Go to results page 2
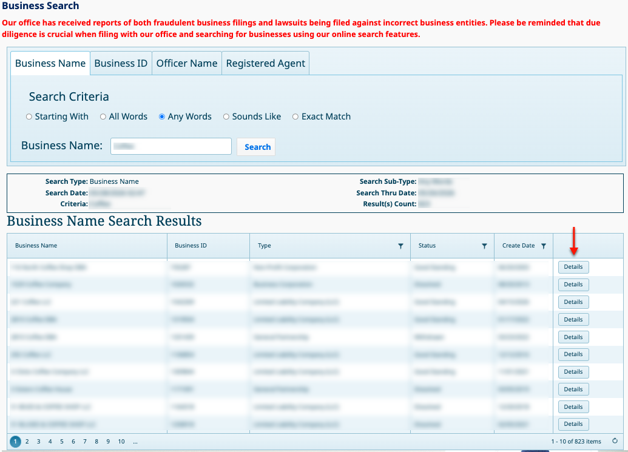The image size is (628, 452). coord(27,442)
